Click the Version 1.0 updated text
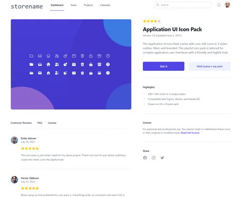This screenshot has height=197, width=240. [x=162, y=35]
